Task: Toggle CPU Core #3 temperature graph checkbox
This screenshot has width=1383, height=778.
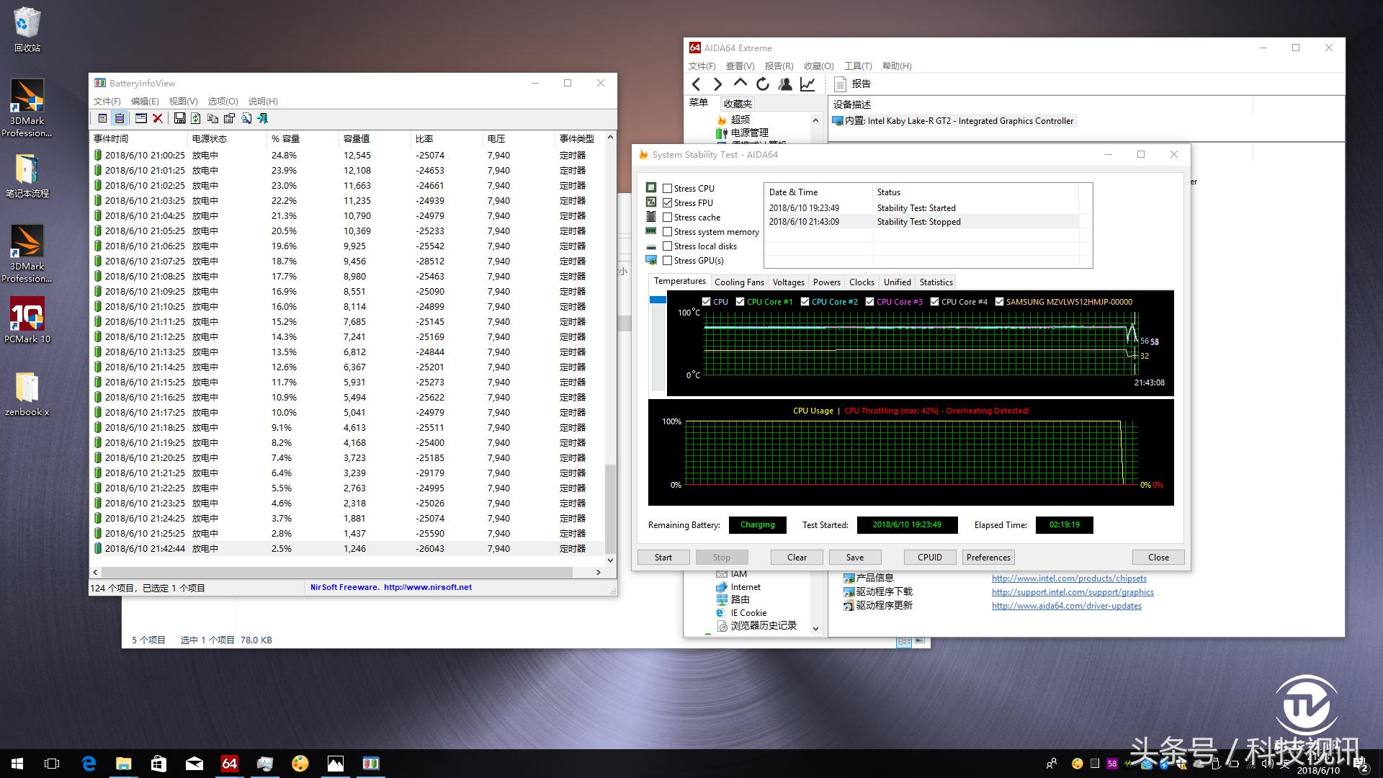Action: point(869,302)
